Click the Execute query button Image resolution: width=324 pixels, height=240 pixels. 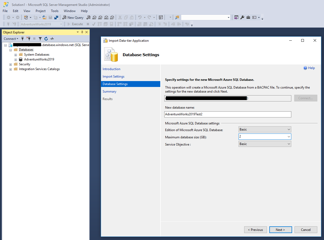coord(75,24)
